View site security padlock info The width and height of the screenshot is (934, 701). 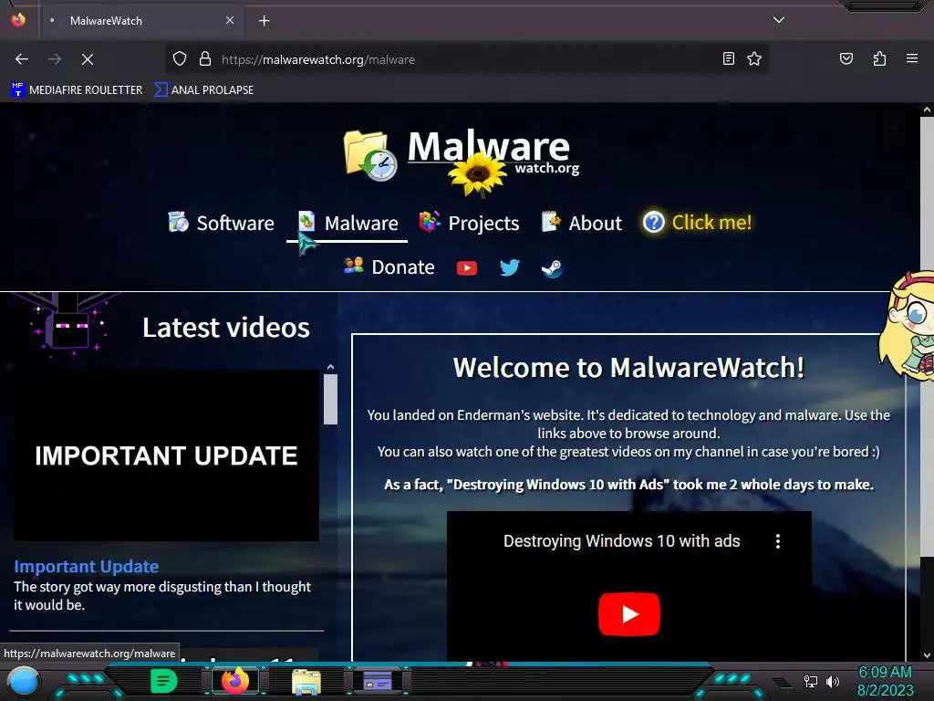(205, 59)
